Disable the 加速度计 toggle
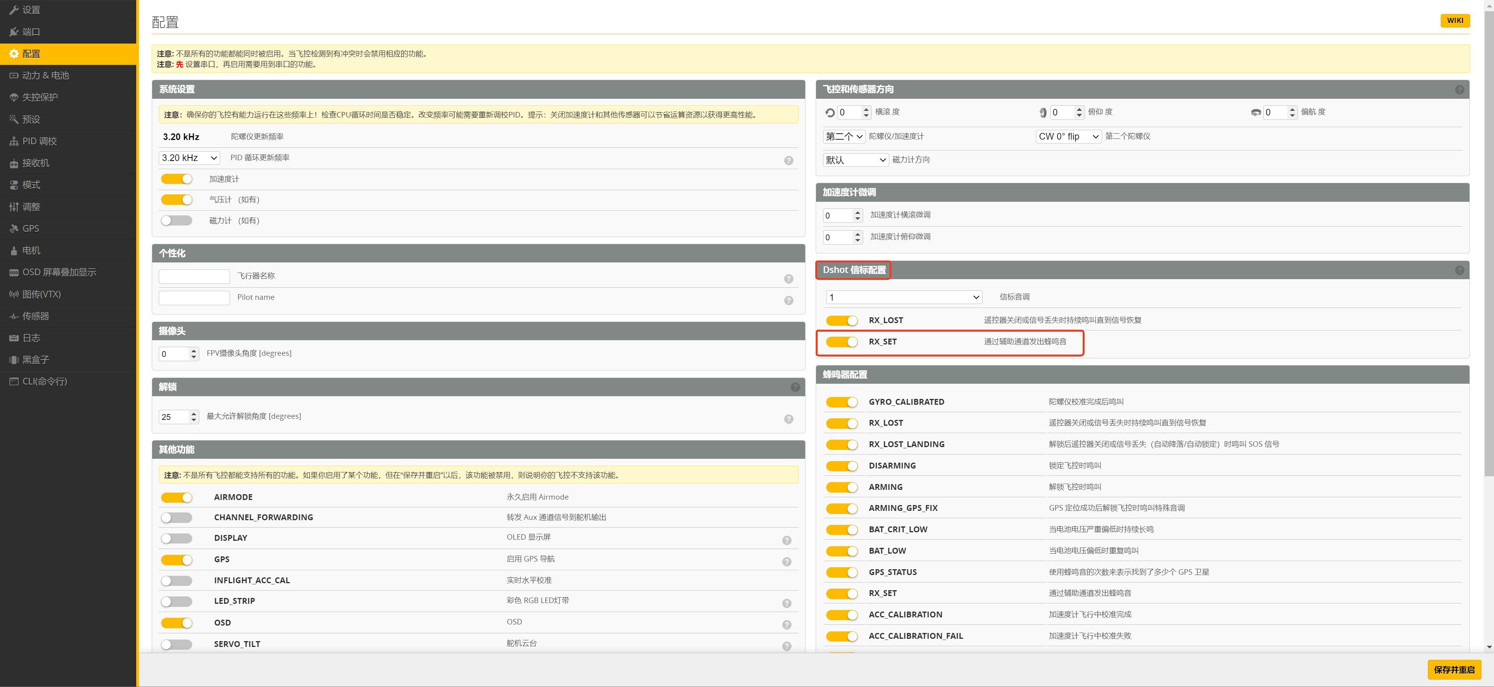Image resolution: width=1494 pixels, height=687 pixels. [x=176, y=179]
